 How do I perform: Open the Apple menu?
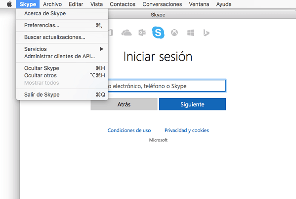click(9, 4)
